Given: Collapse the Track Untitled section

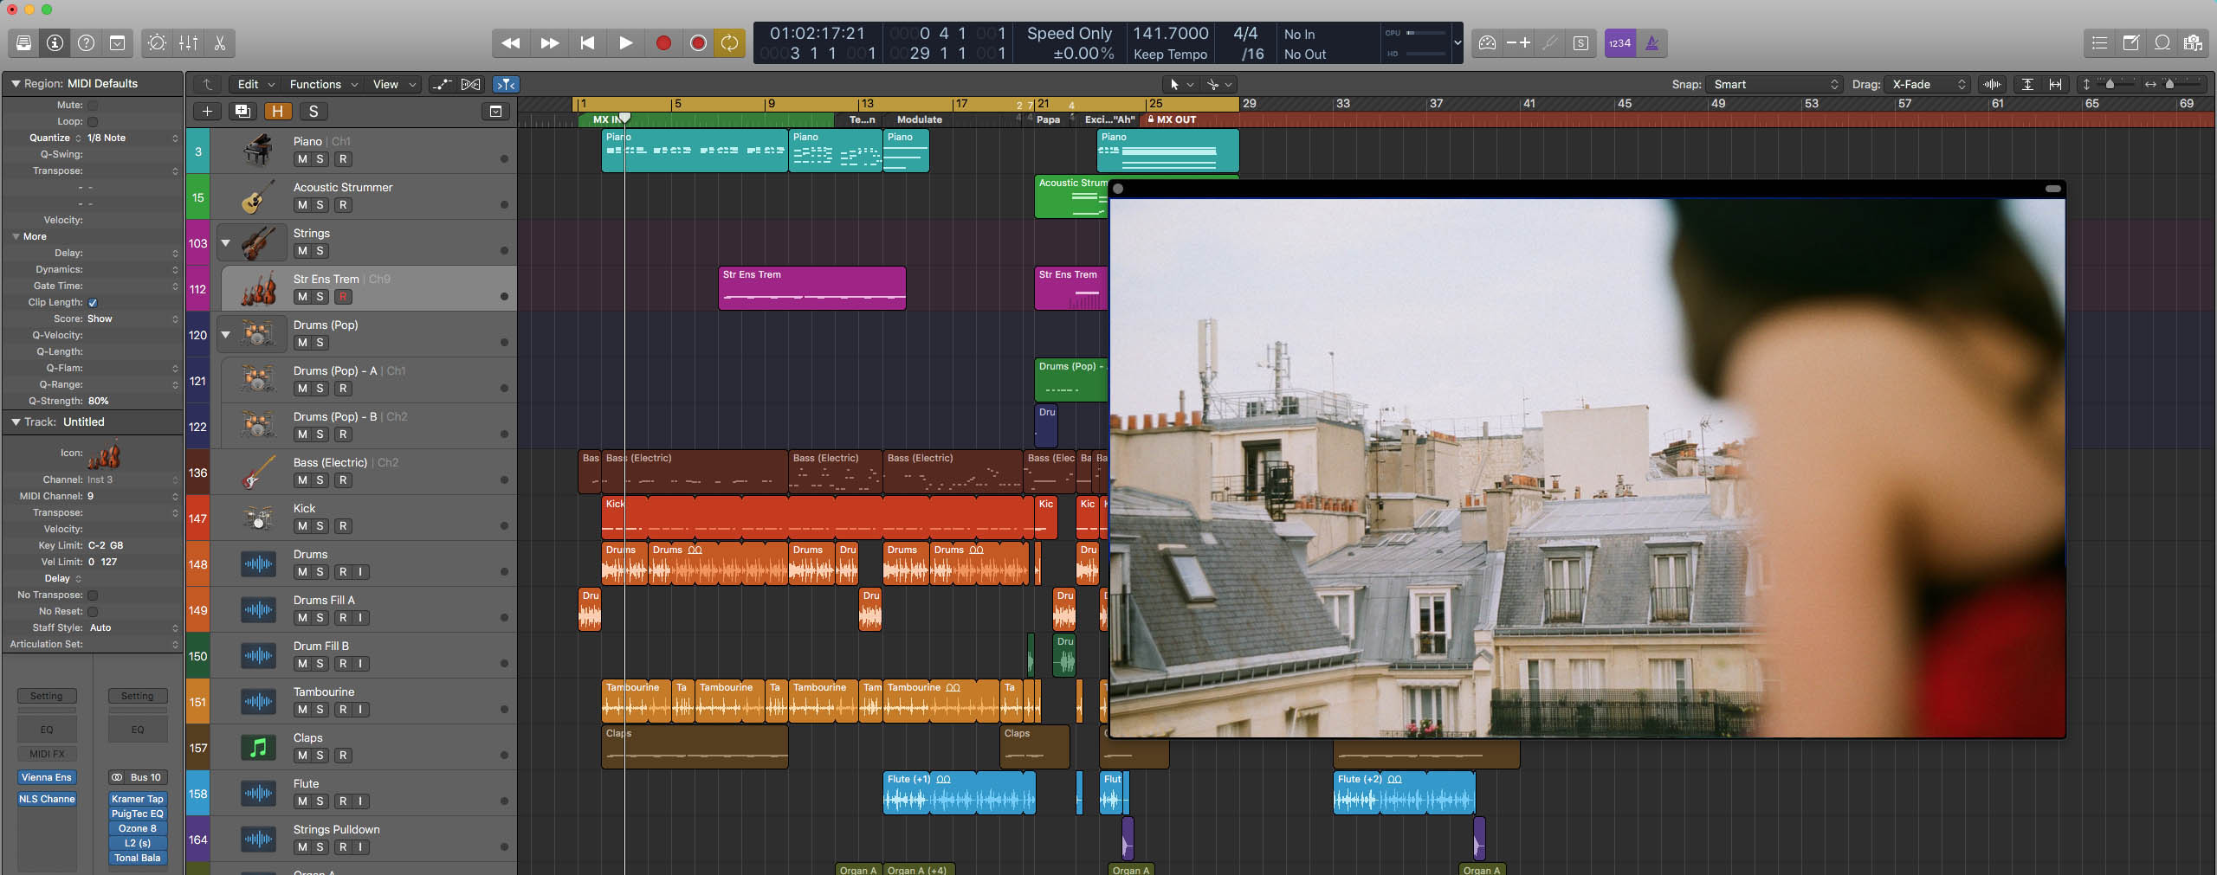Looking at the screenshot, I should (15, 421).
